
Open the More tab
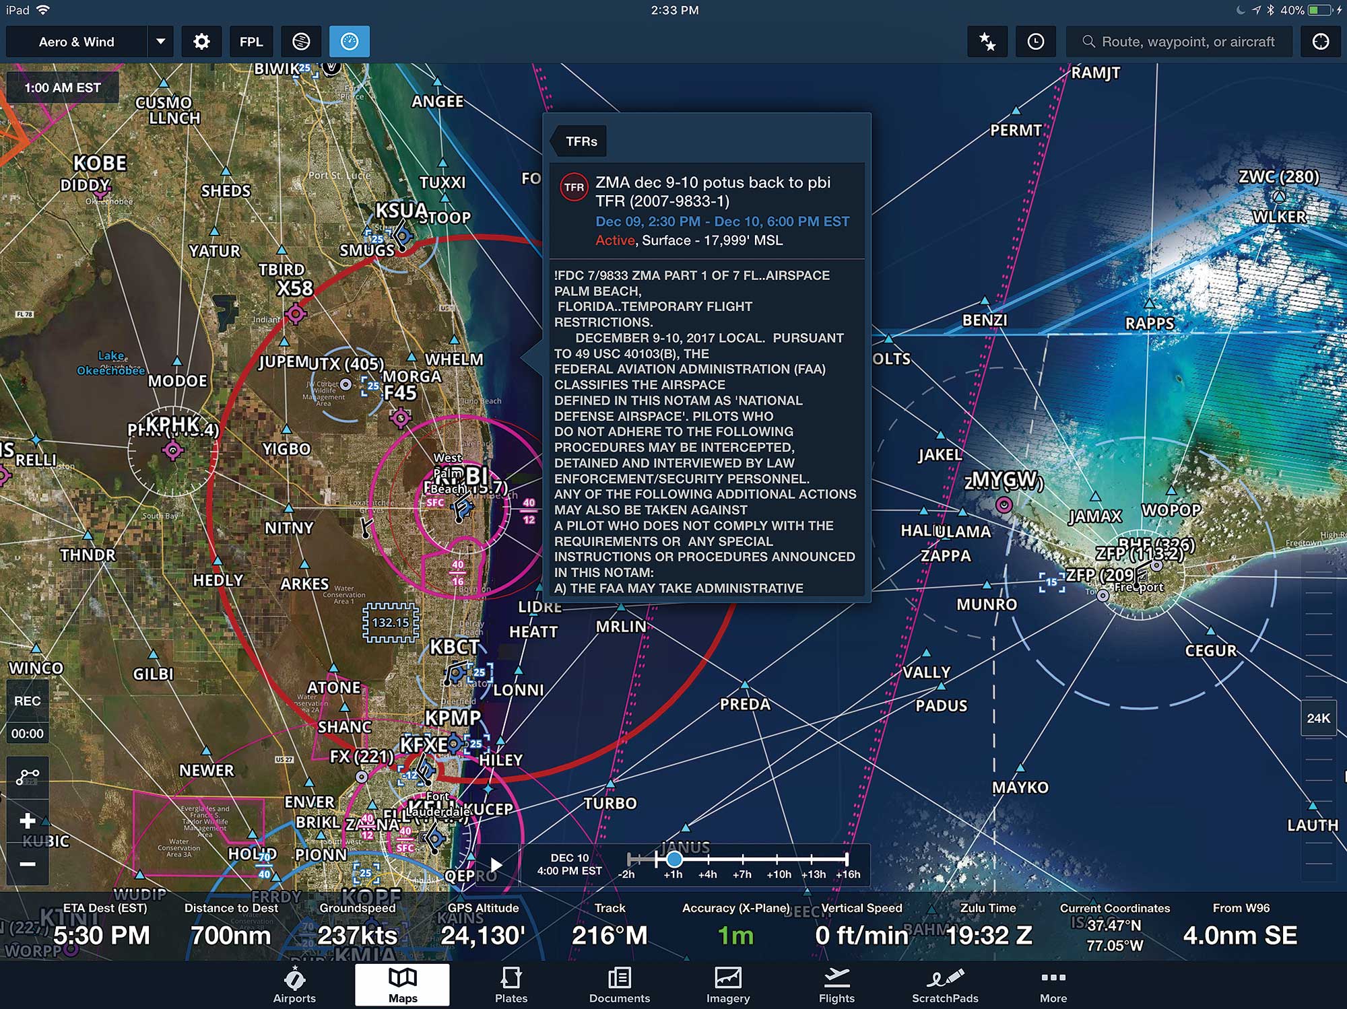click(x=1053, y=985)
